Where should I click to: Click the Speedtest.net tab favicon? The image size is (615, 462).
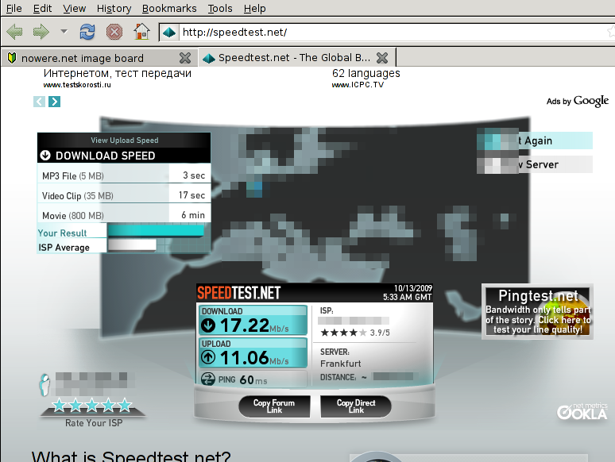tap(209, 59)
